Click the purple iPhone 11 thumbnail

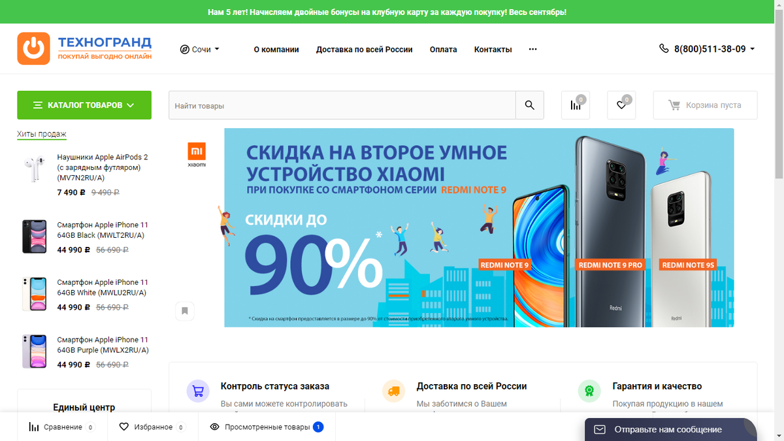pos(35,351)
